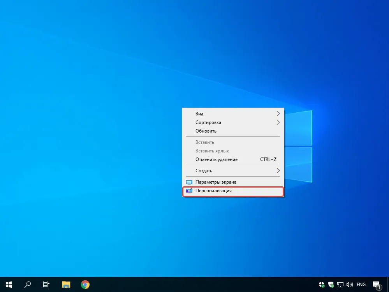Viewport: 389px width, 292px height.
Task: Click the greyed-out Вставить ярлык entry
Action: 233,151
